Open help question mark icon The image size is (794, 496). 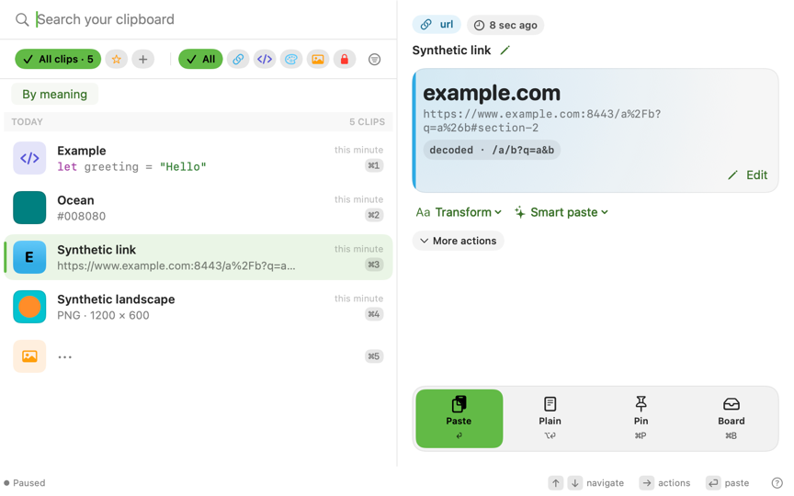[x=777, y=483]
